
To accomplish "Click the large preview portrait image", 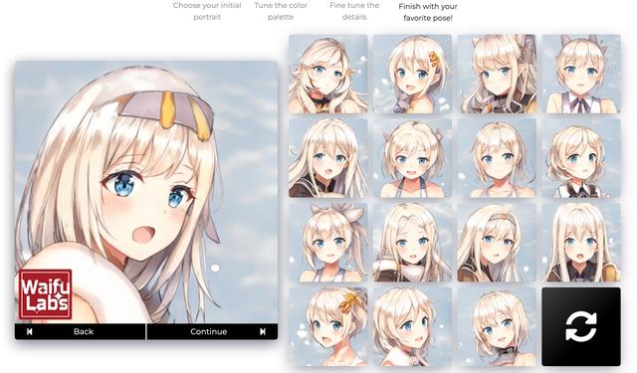I will [146, 192].
